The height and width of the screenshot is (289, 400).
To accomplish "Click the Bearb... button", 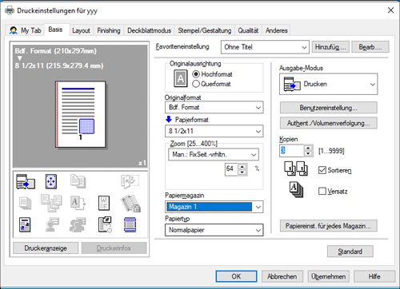I will [370, 47].
